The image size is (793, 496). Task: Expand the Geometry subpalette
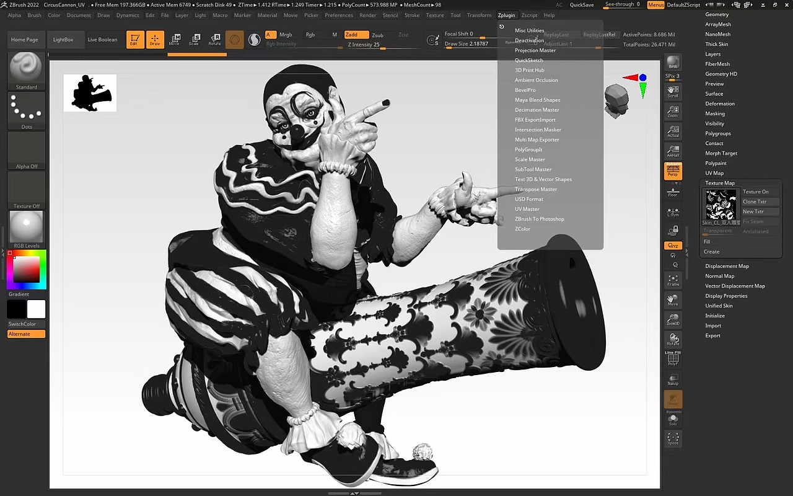pyautogui.click(x=717, y=14)
